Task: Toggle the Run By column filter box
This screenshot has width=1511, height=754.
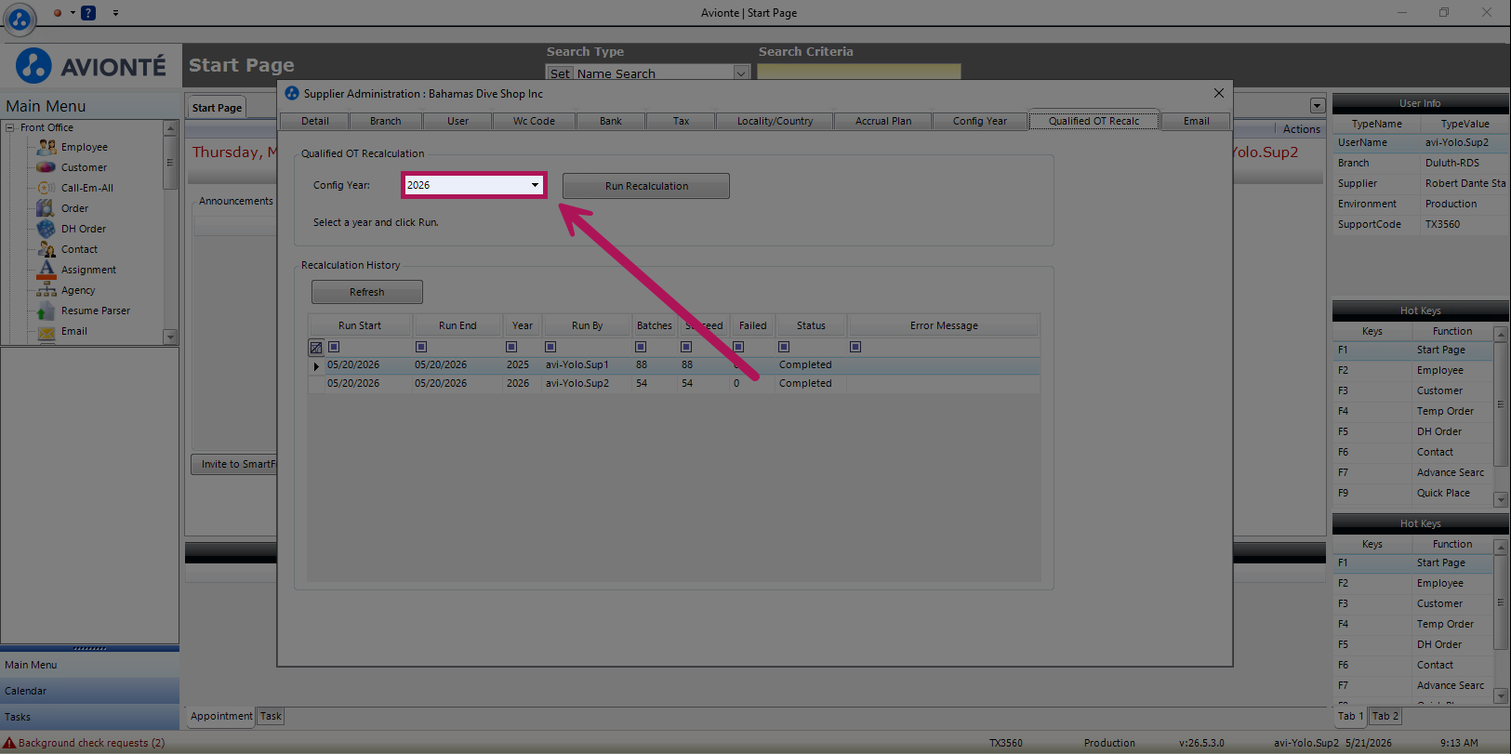Action: coord(550,347)
